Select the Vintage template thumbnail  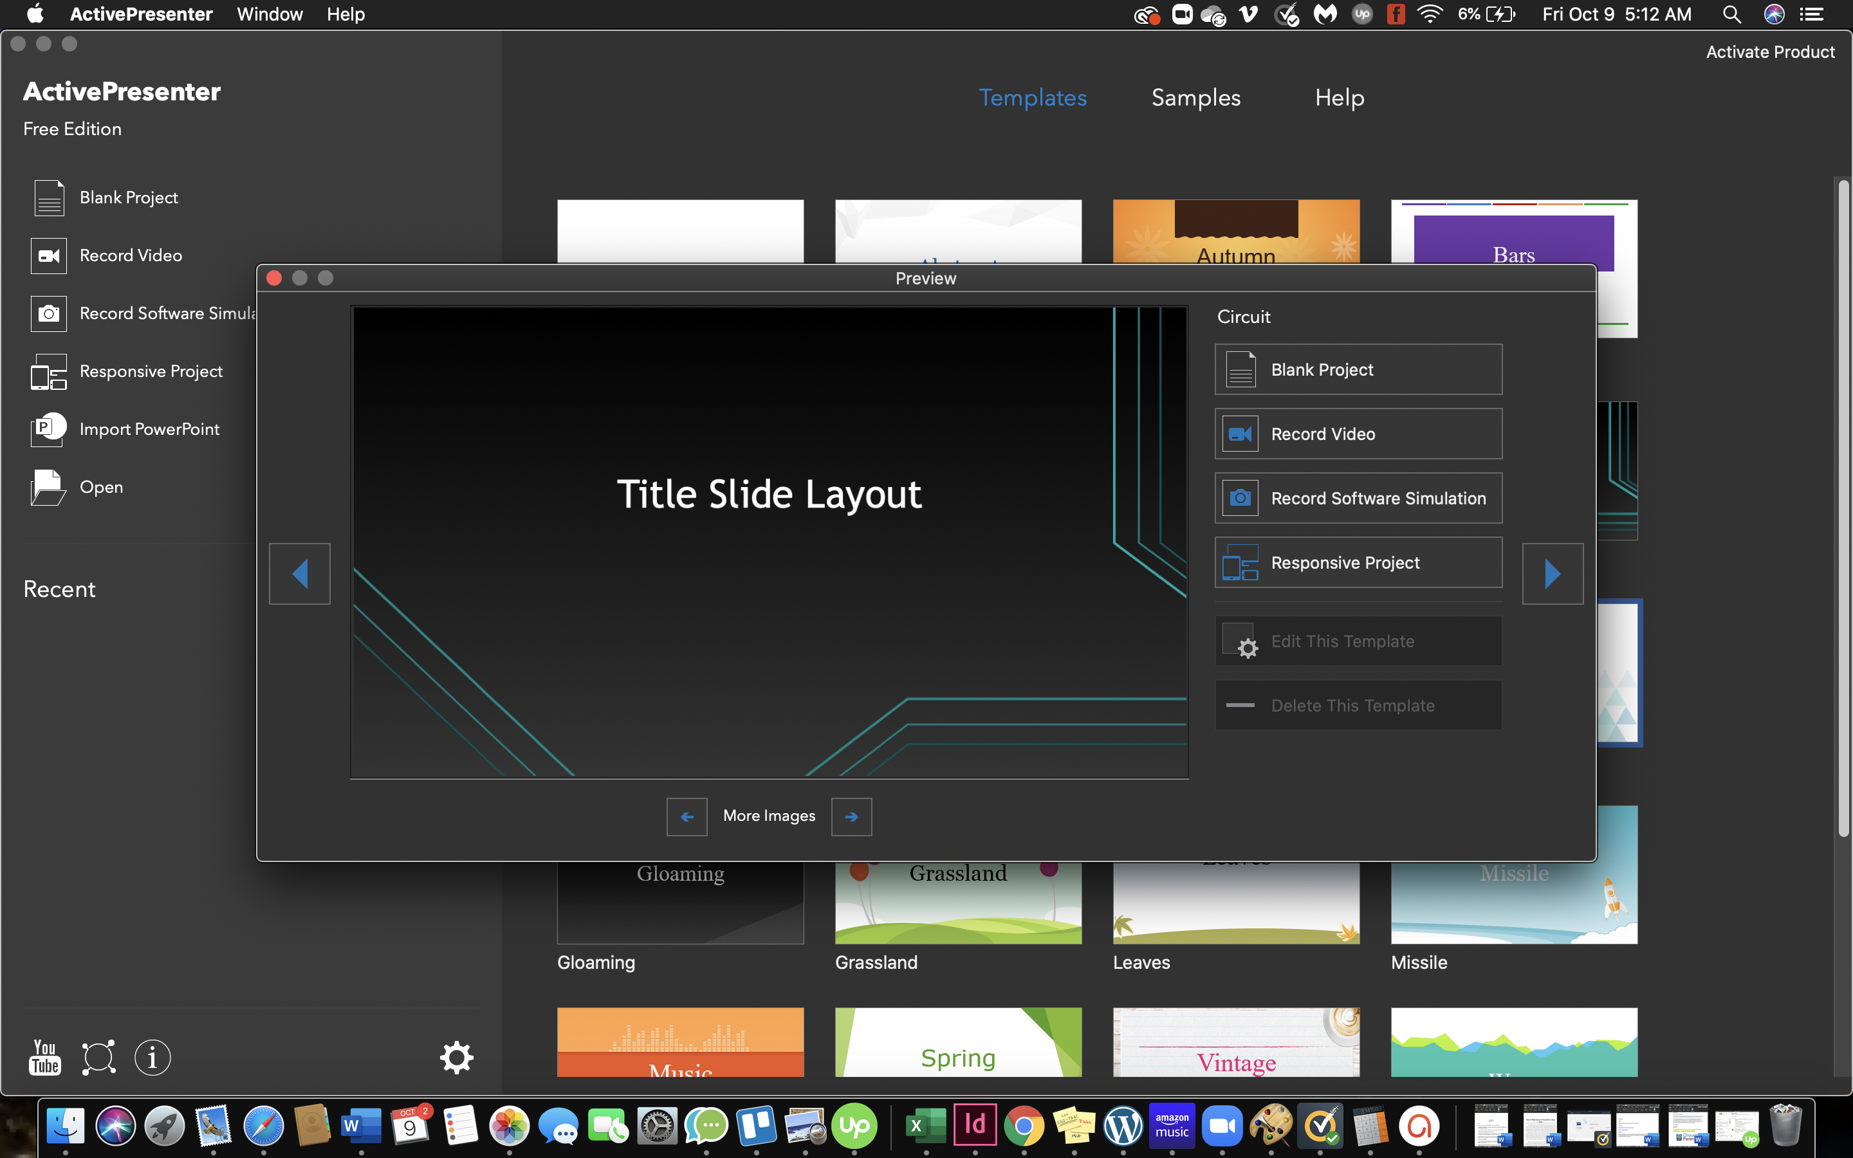1236,1042
